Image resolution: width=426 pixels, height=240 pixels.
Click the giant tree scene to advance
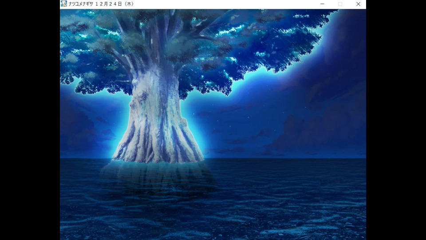coord(213,124)
